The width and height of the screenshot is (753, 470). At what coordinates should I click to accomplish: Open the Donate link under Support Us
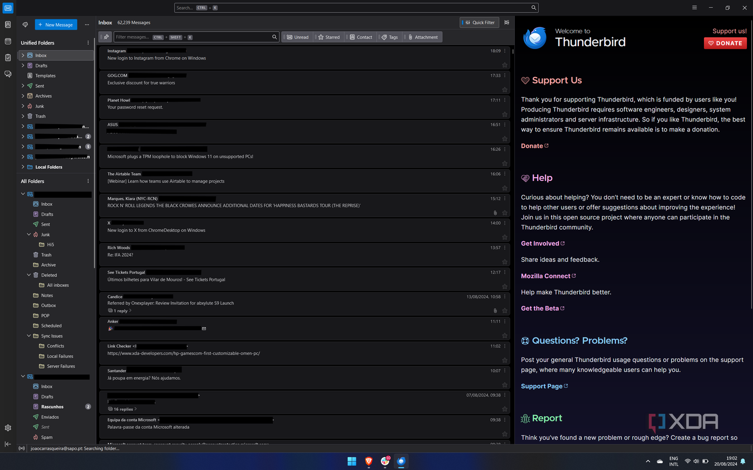[x=535, y=146]
